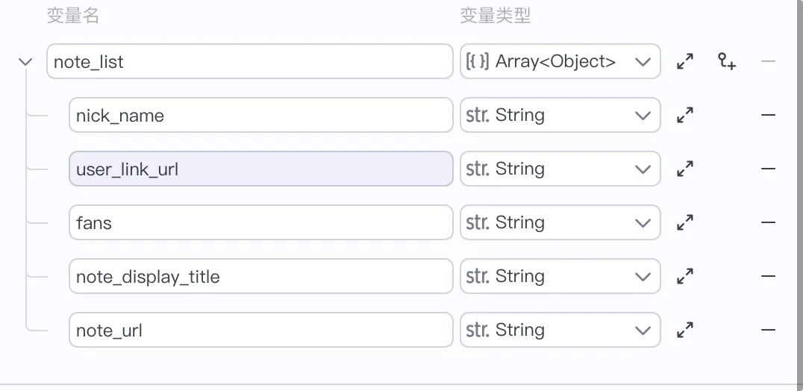Image resolution: width=803 pixels, height=391 pixels.
Task: Click expand icon for note_list row
Action: 685,62
